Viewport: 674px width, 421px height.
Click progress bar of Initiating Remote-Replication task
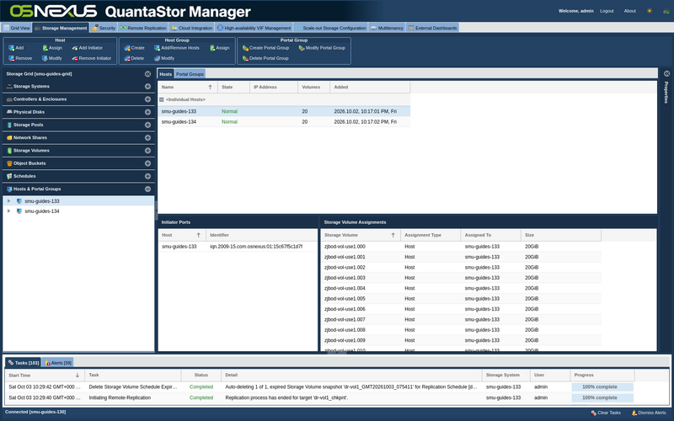point(602,397)
